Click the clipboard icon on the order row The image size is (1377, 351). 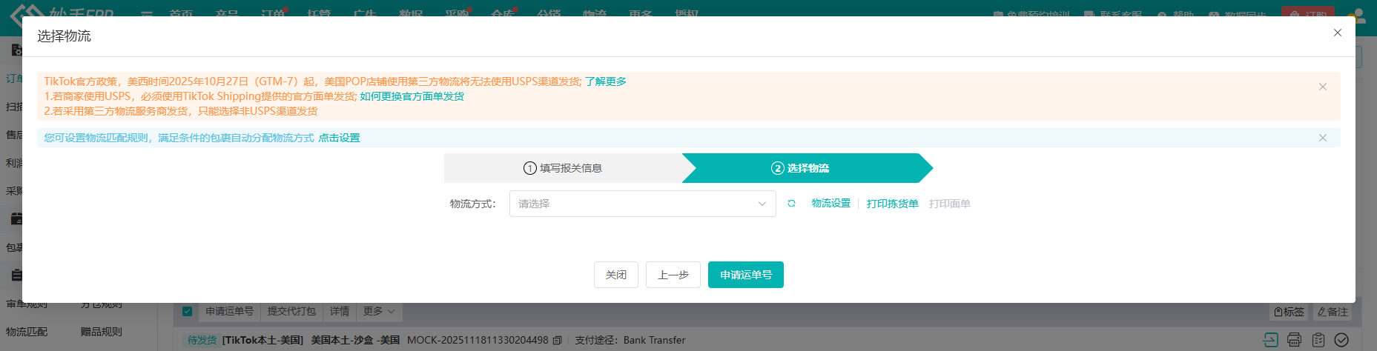[x=1318, y=340]
